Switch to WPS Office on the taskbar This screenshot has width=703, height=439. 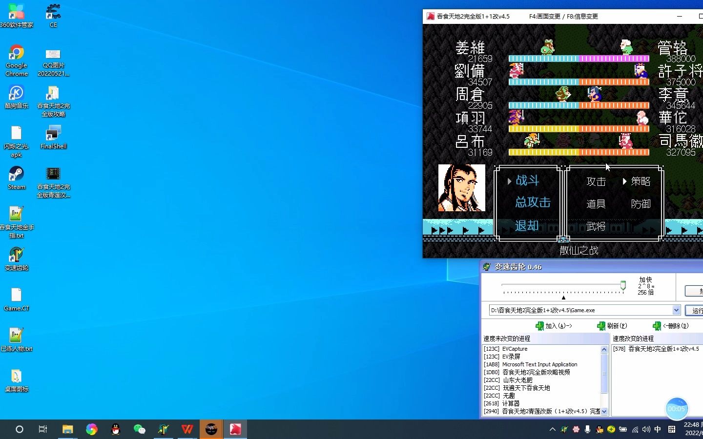click(187, 429)
